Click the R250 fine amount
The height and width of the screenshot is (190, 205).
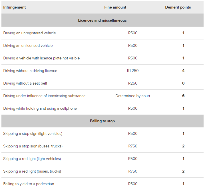(x=133, y=83)
